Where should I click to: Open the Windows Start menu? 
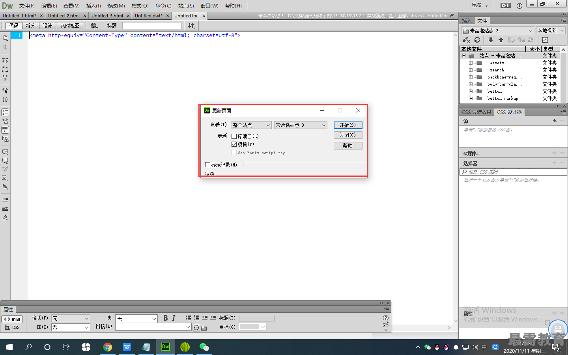9,347
